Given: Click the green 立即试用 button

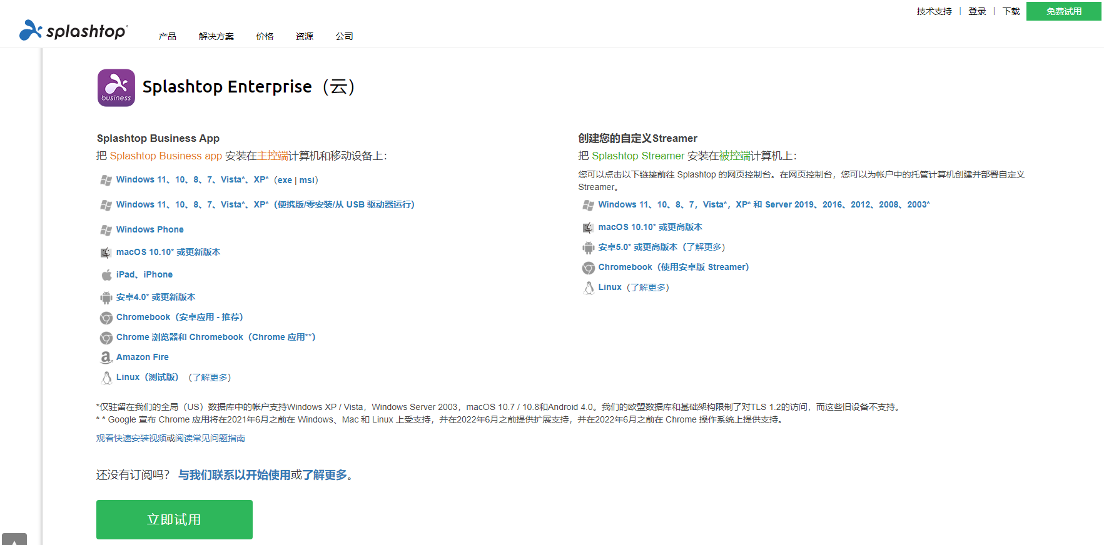Looking at the screenshot, I should (175, 519).
